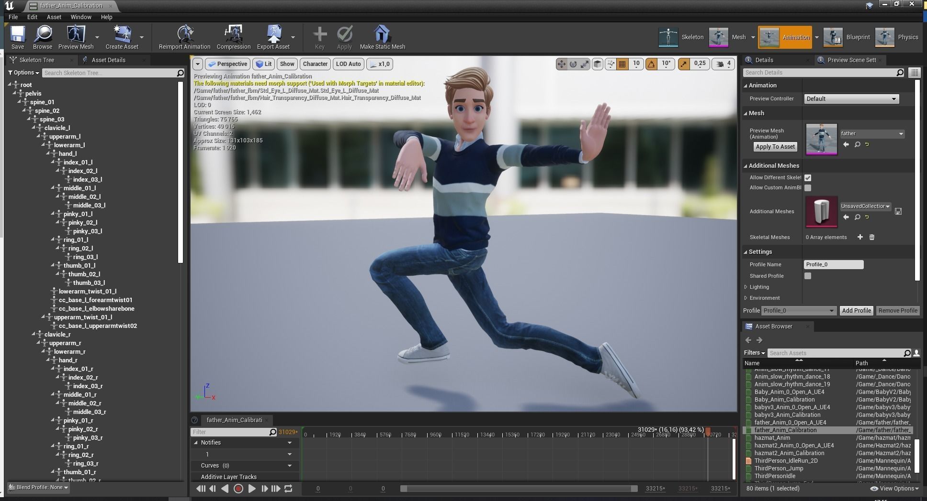Open the Preview Mesh tool
927x501 pixels.
76,37
